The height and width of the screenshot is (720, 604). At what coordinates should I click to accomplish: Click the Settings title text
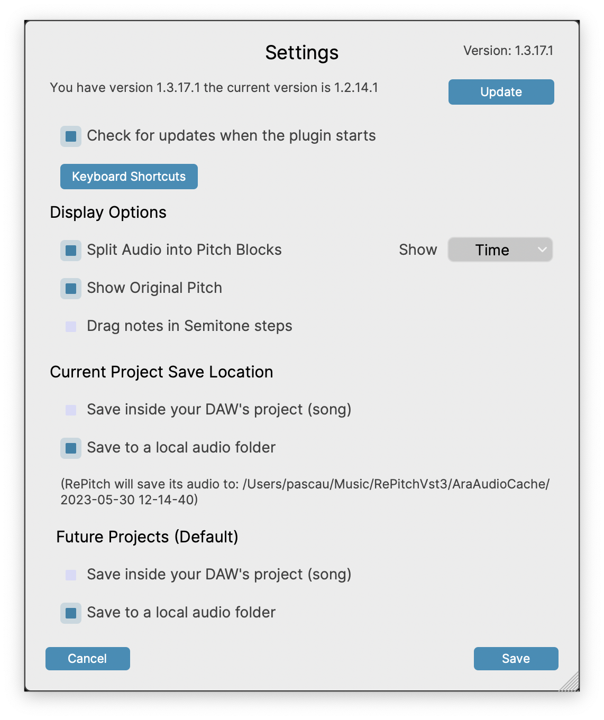(301, 53)
